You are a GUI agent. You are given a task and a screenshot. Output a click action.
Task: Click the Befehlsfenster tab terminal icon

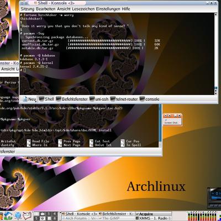pos(59,99)
